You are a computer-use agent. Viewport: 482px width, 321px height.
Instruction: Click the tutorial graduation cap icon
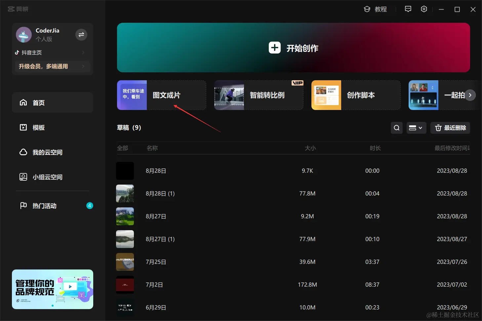tap(367, 9)
